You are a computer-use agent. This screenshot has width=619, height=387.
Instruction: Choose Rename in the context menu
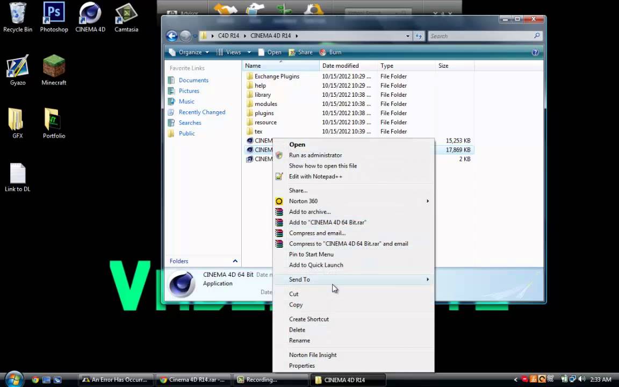click(x=354, y=340)
